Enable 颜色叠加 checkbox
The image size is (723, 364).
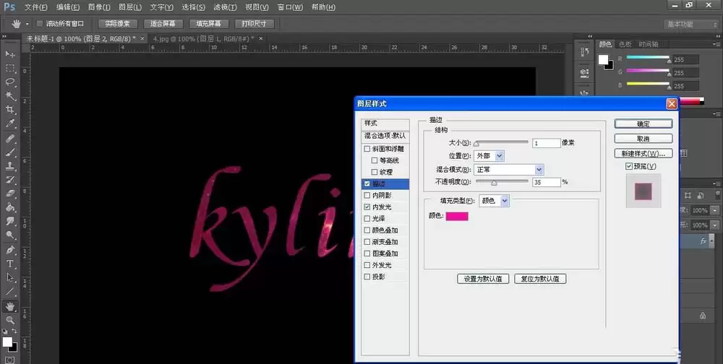point(367,230)
